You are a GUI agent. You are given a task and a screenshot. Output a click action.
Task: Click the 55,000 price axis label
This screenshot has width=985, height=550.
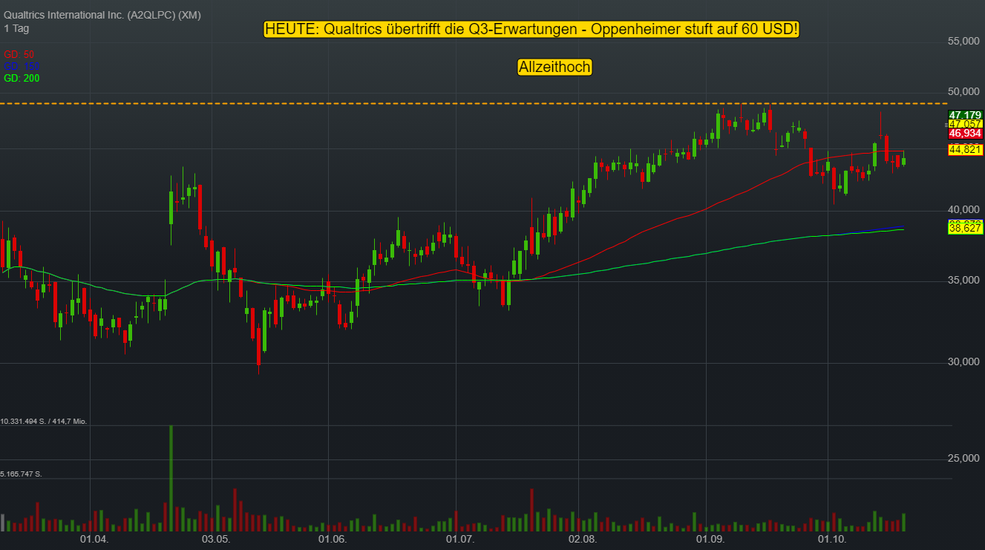[x=963, y=42]
